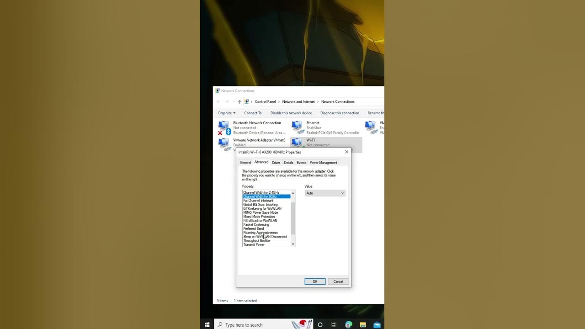Click the Ethernet connection name
Image resolution: width=585 pixels, height=329 pixels.
pyautogui.click(x=313, y=123)
